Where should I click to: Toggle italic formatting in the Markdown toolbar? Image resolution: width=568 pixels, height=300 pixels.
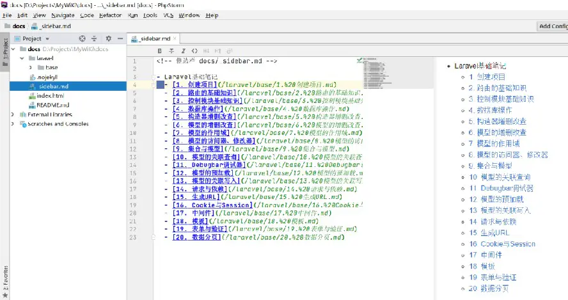tap(183, 51)
